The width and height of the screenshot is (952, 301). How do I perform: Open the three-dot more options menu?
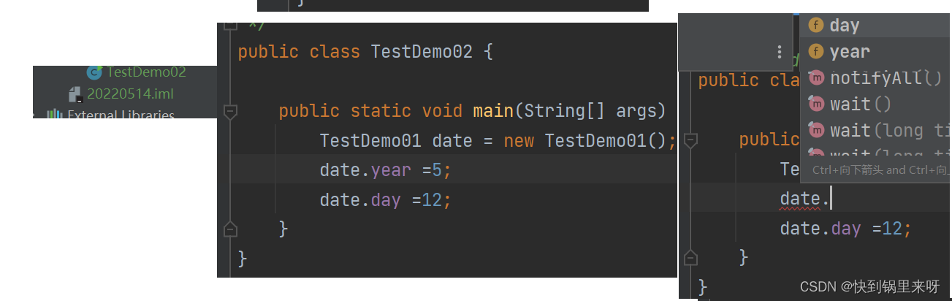(x=780, y=52)
